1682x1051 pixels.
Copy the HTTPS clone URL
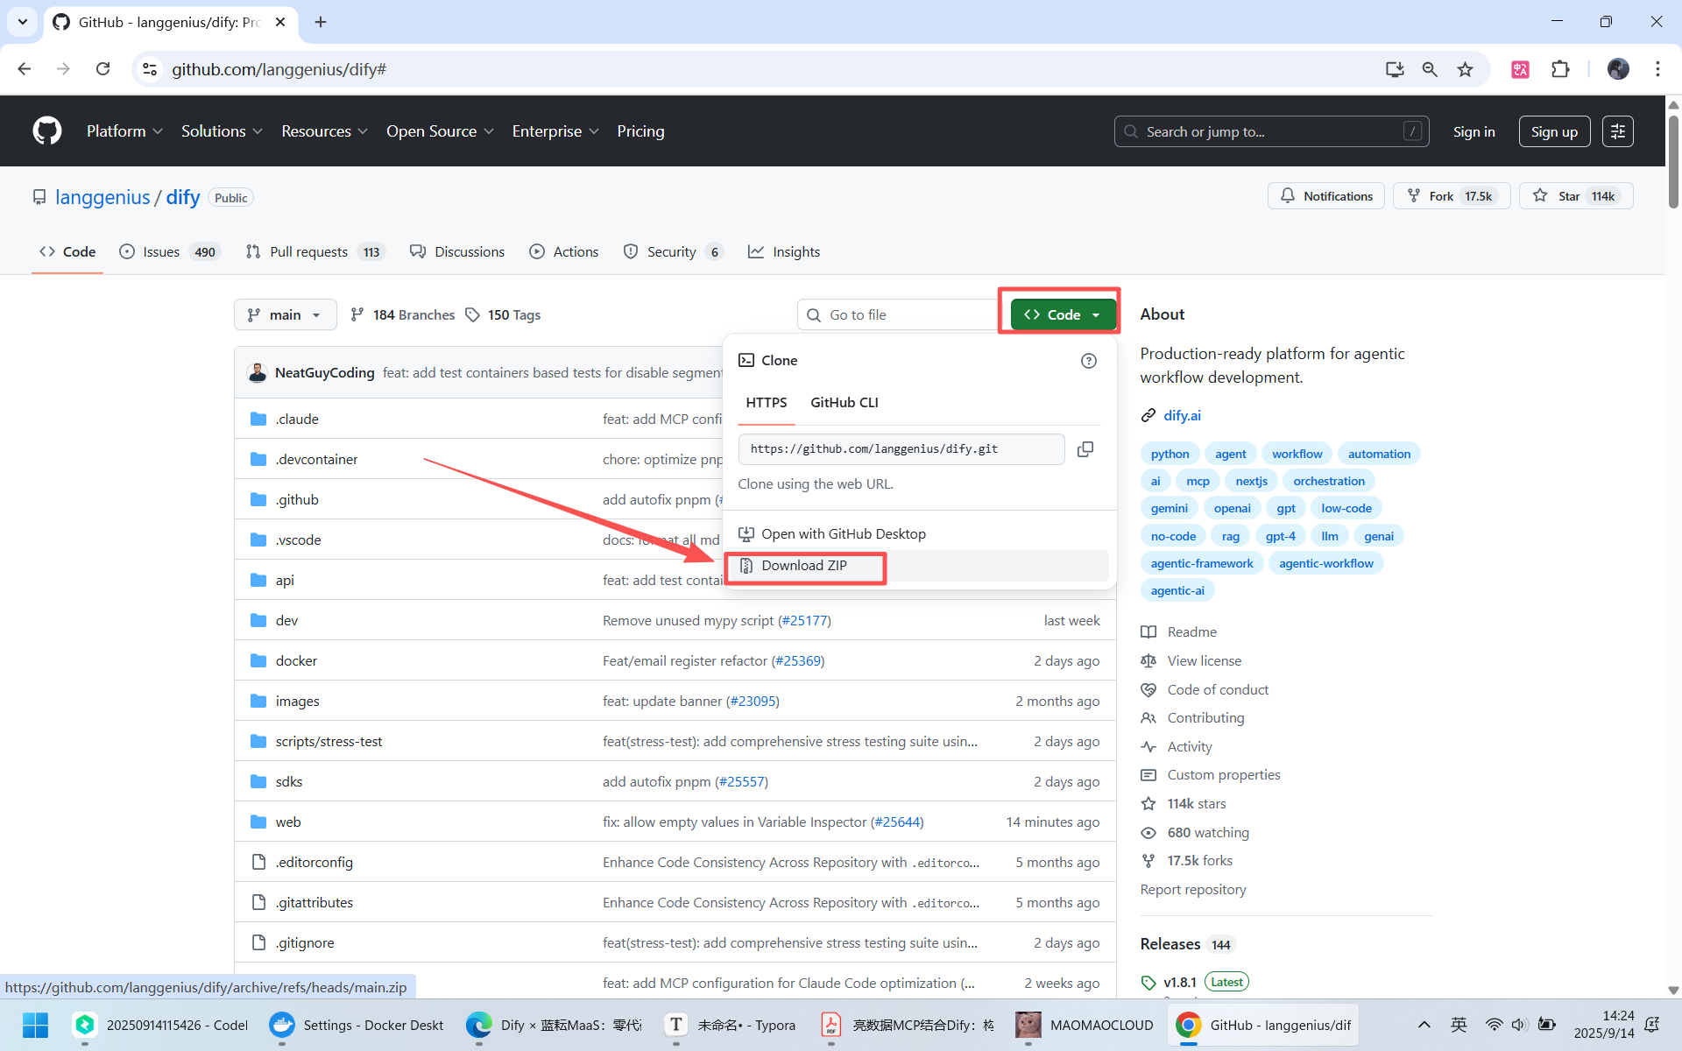[1085, 449]
